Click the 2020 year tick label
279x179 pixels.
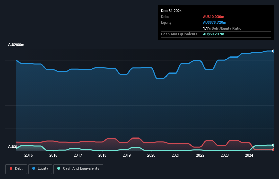tap(151, 156)
